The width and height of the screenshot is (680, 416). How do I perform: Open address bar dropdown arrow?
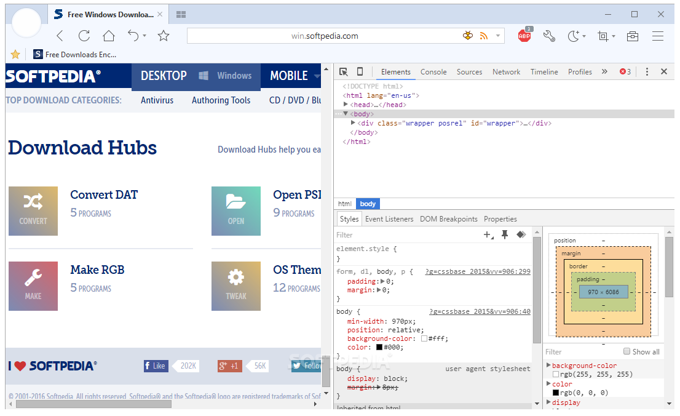click(x=498, y=36)
